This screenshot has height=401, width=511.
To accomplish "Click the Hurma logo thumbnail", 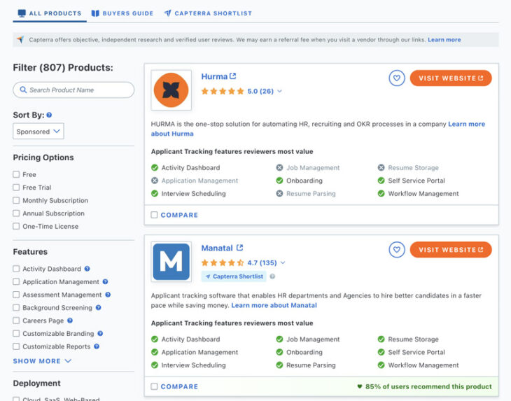I will tap(171, 90).
